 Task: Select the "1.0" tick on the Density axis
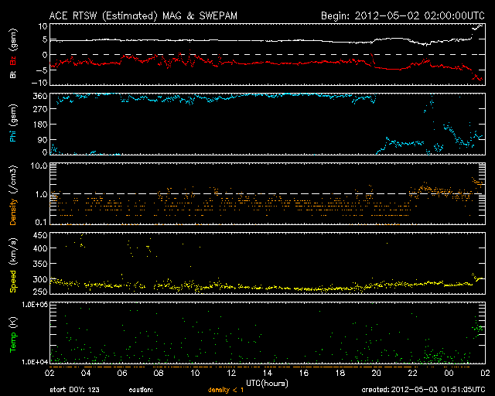(x=41, y=195)
